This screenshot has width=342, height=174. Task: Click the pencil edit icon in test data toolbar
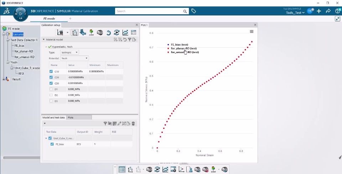(119, 123)
